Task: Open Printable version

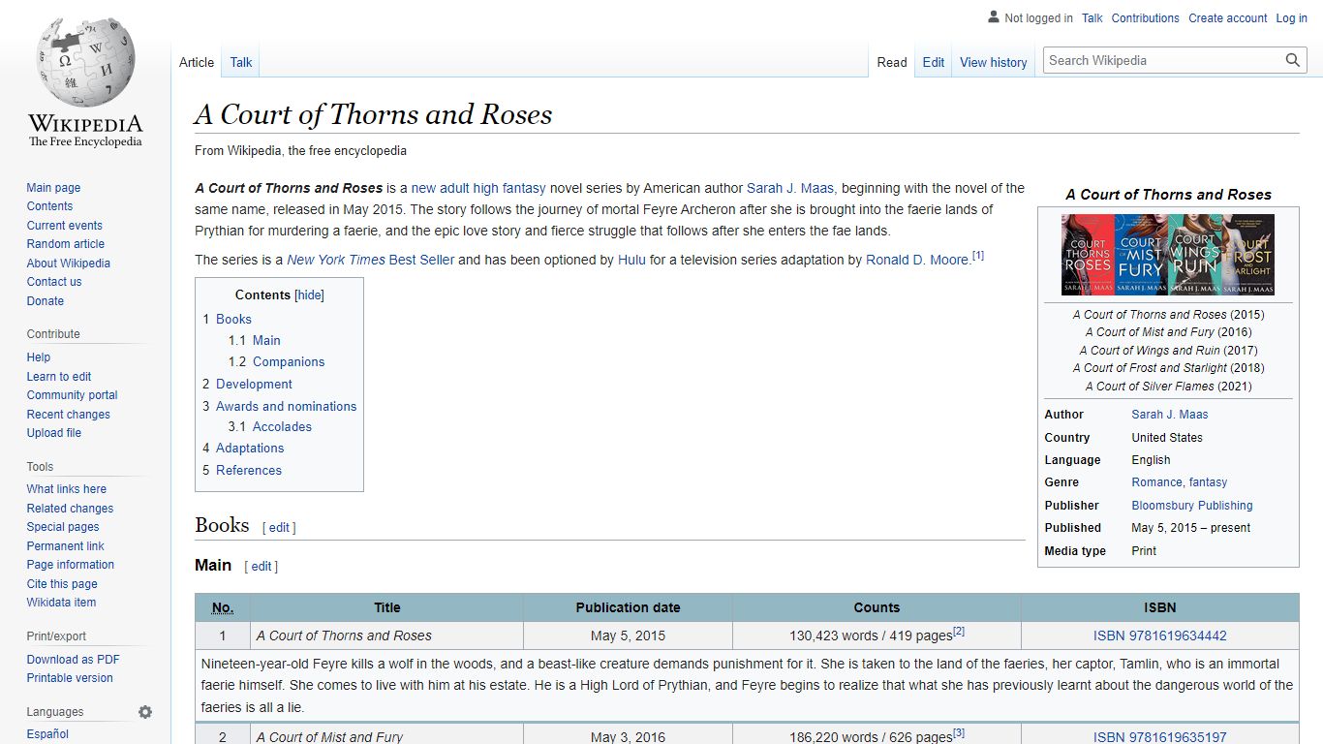Action: (x=70, y=678)
